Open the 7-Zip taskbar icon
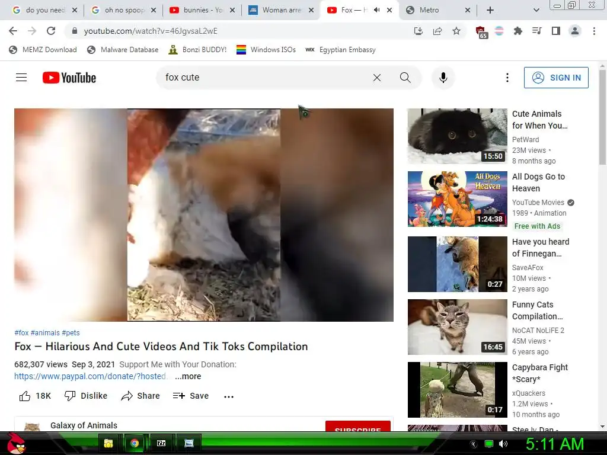The height and width of the screenshot is (455, 607). [x=161, y=443]
